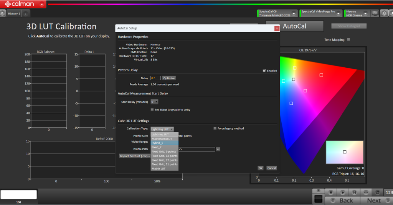Click the 123 numeric display button
Viewport: 393px width, 205px height.
tap(389, 192)
